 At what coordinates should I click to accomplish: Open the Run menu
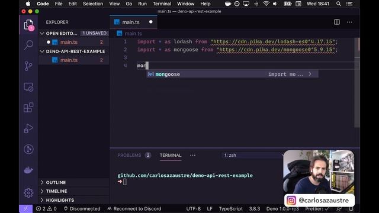pyautogui.click(x=142, y=4)
